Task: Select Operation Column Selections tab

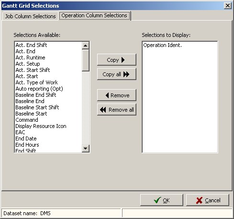Action: click(x=95, y=15)
